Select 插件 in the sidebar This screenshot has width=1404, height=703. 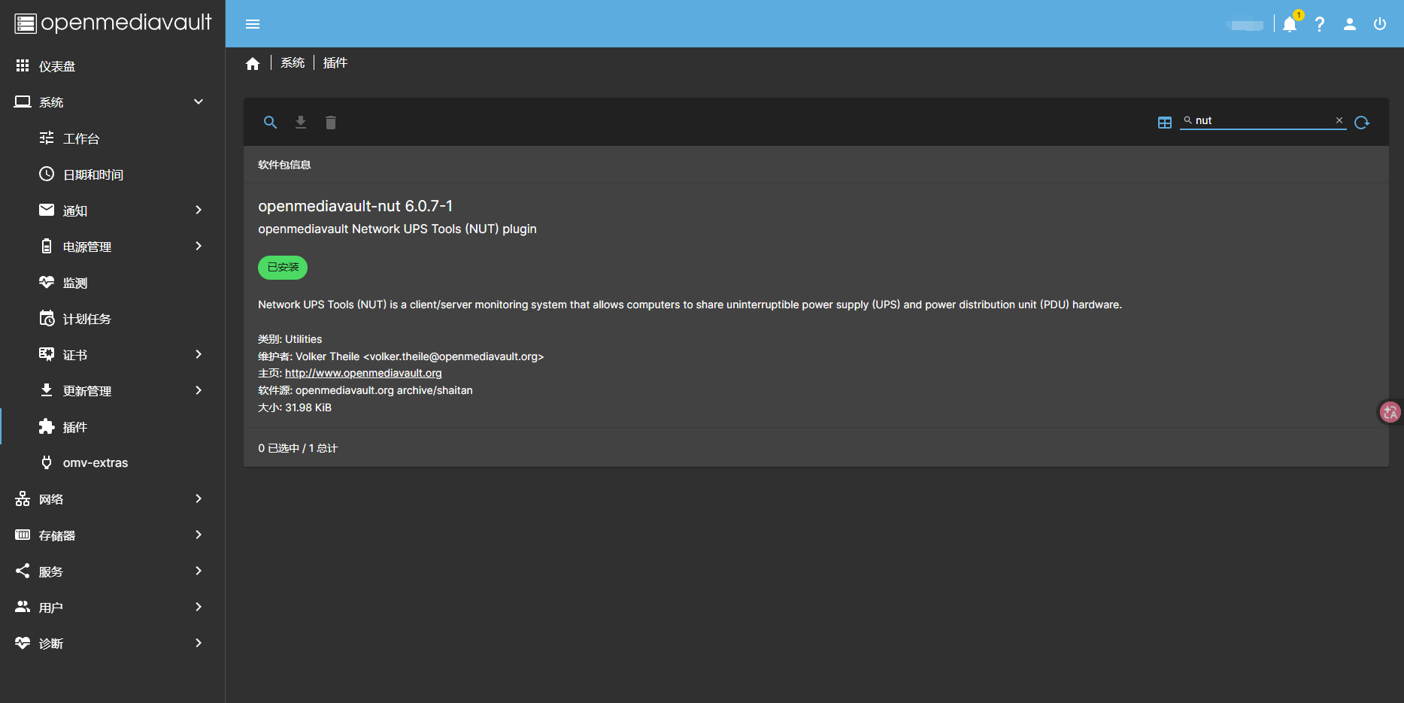113,427
